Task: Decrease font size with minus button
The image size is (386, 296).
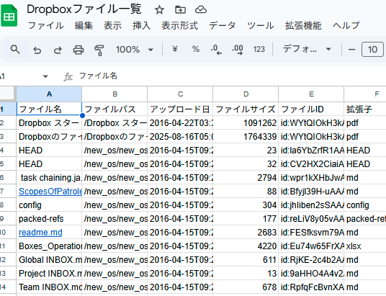Action: (351, 50)
